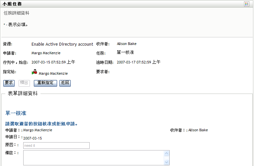
Task: Click inside the 備註 comment text area
Action: tap(94, 157)
